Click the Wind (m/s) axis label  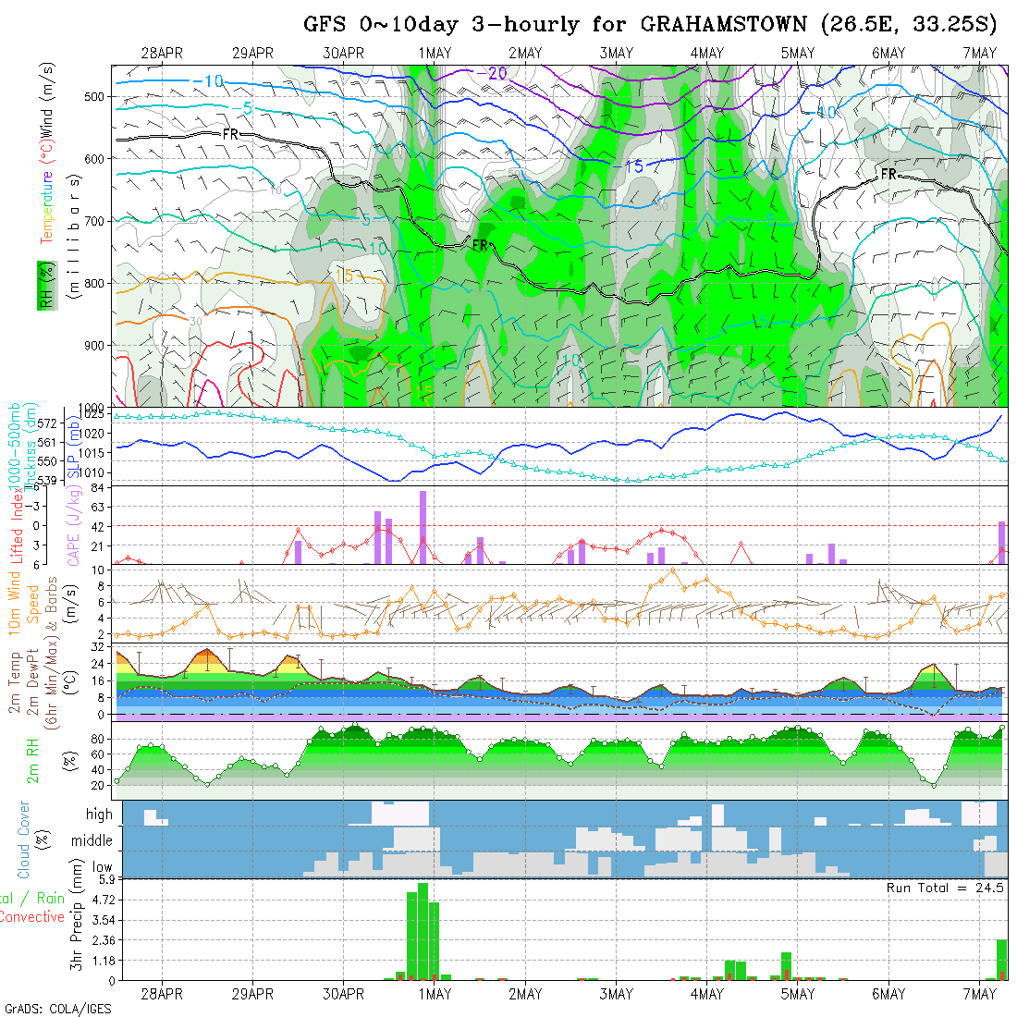tap(47, 100)
